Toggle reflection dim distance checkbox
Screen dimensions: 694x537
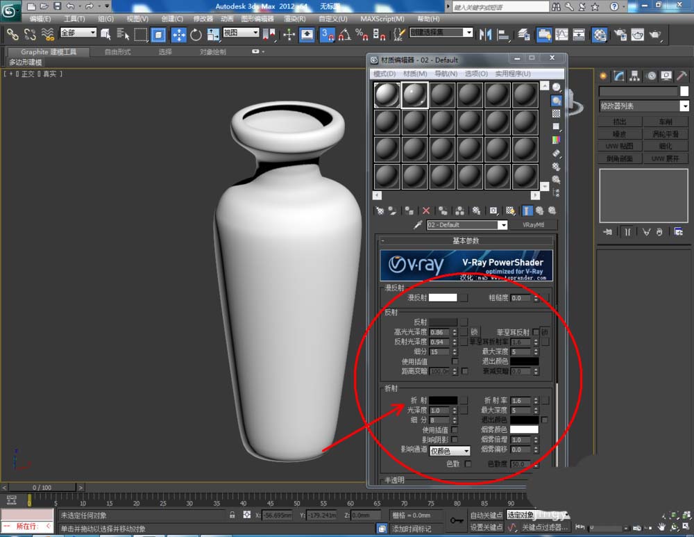tap(465, 371)
